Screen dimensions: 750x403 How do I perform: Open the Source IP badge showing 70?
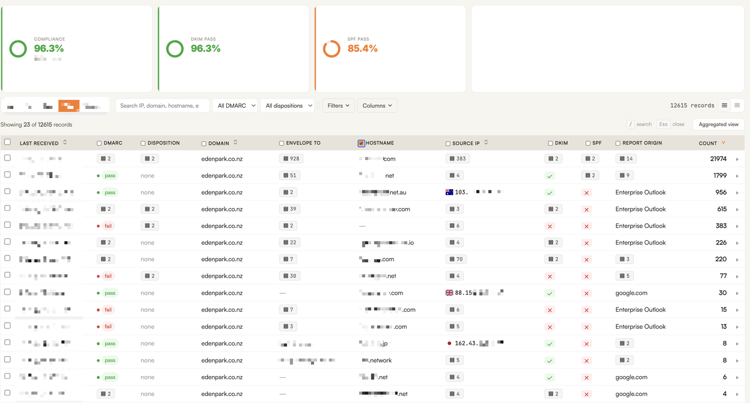tap(456, 259)
